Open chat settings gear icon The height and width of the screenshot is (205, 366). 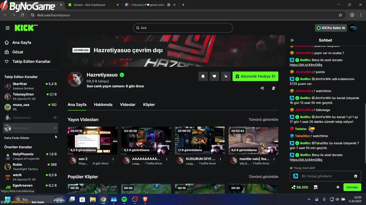(x=338, y=187)
